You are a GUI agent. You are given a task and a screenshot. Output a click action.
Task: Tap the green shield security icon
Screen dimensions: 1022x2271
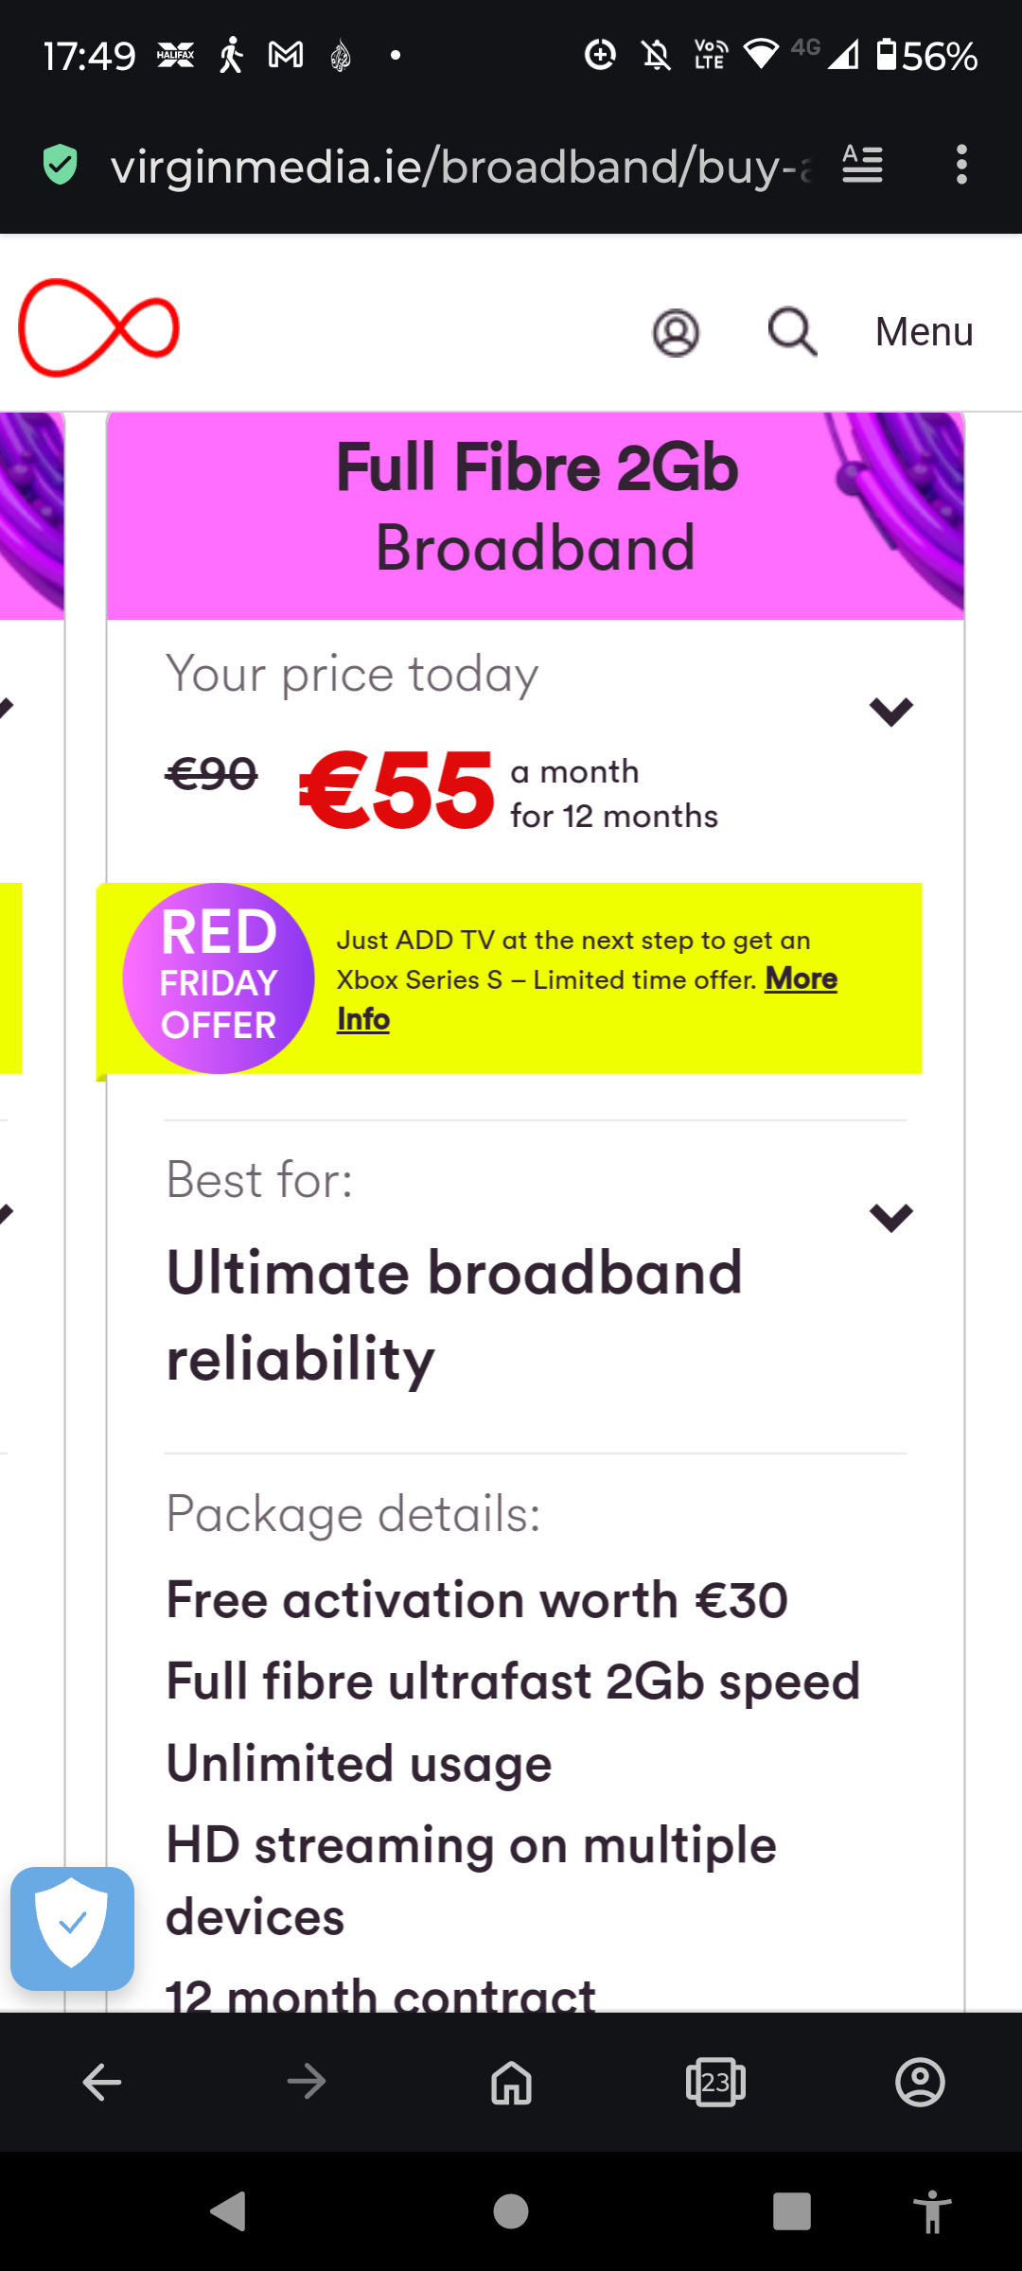(x=60, y=165)
